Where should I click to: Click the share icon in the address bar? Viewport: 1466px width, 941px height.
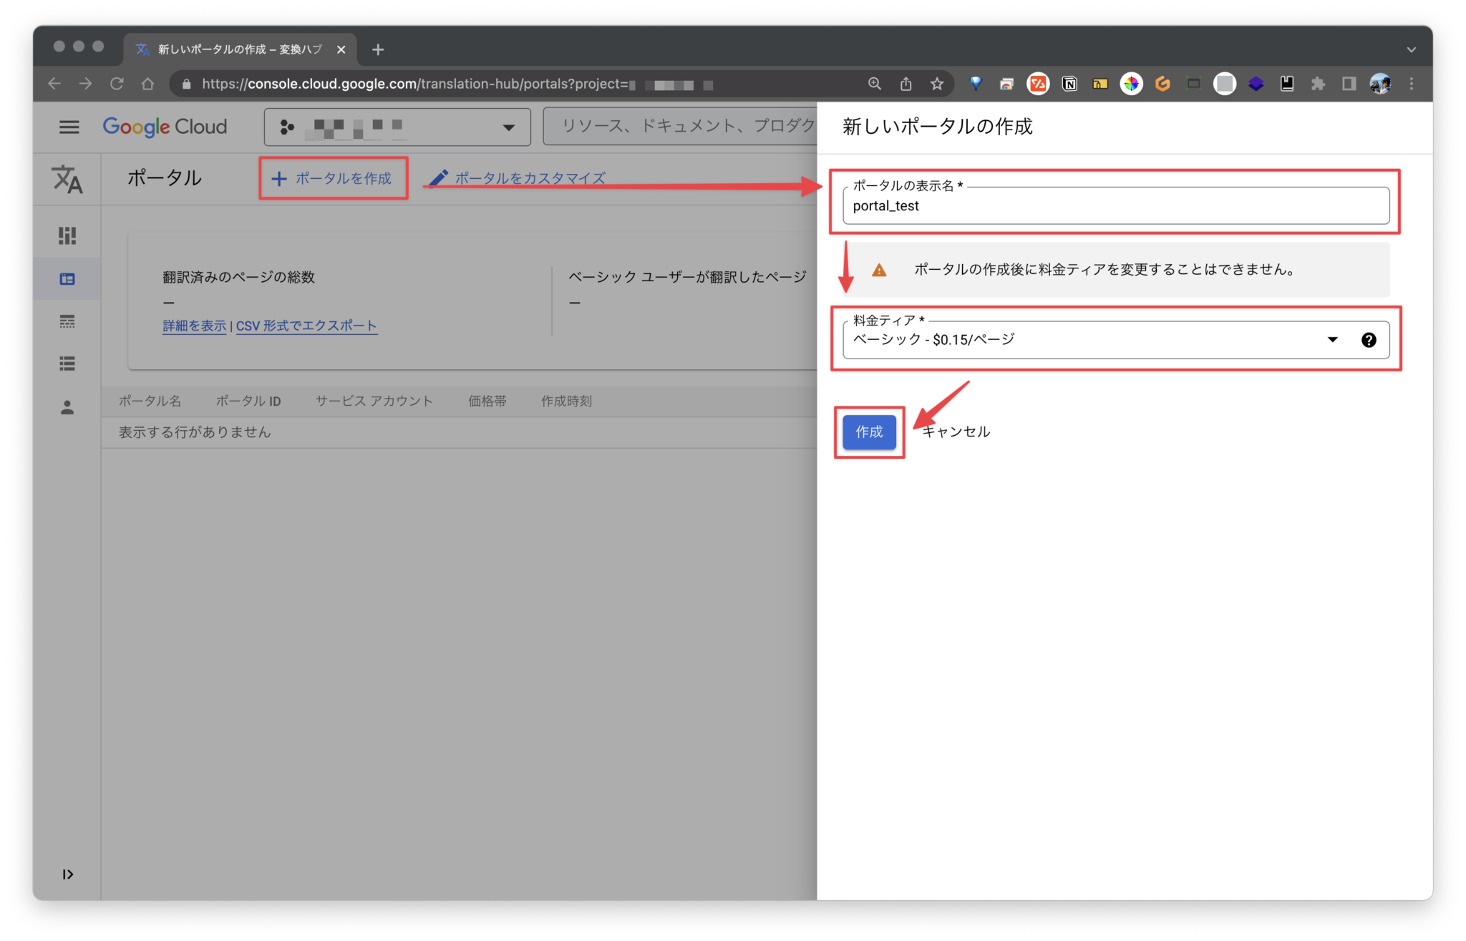tap(906, 84)
